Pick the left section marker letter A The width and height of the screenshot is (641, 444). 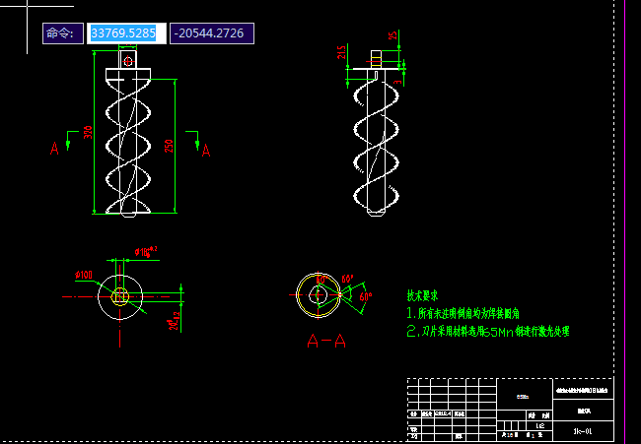pyautogui.click(x=54, y=148)
